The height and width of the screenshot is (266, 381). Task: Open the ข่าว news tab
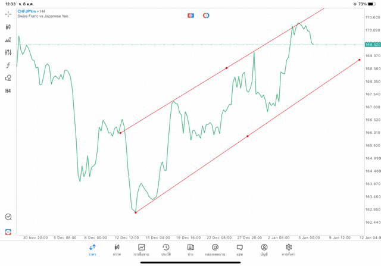(x=190, y=250)
